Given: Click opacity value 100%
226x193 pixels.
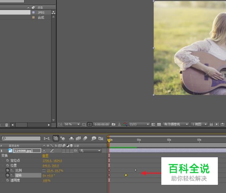Looking at the screenshot, I should point(47,181).
